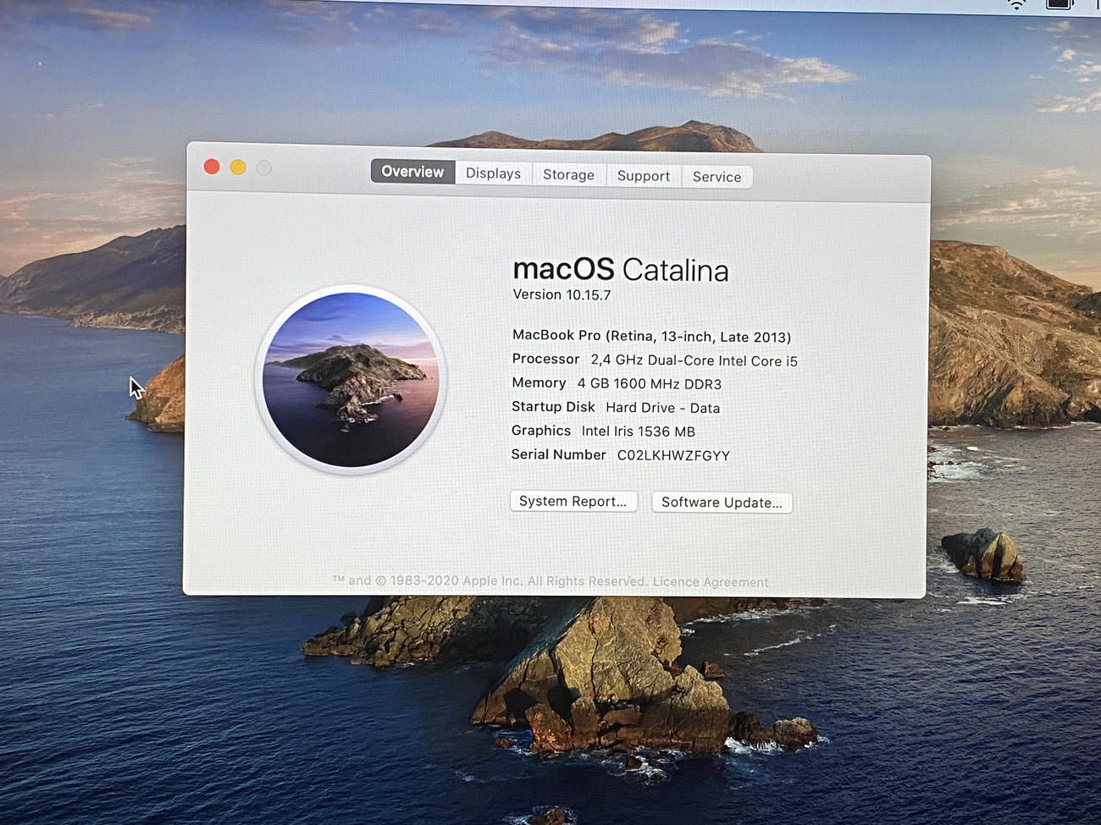Click the Wi-Fi icon in menu bar

(1016, 4)
